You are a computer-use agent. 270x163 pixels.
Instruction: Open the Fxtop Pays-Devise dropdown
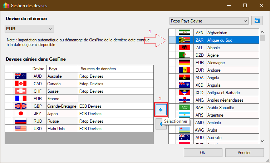click(x=209, y=21)
